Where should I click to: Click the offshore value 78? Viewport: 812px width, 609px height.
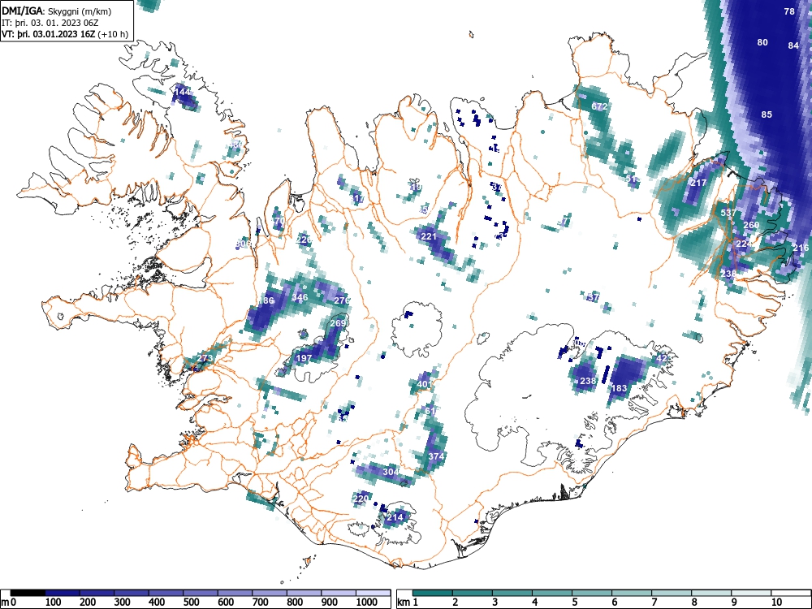[789, 11]
